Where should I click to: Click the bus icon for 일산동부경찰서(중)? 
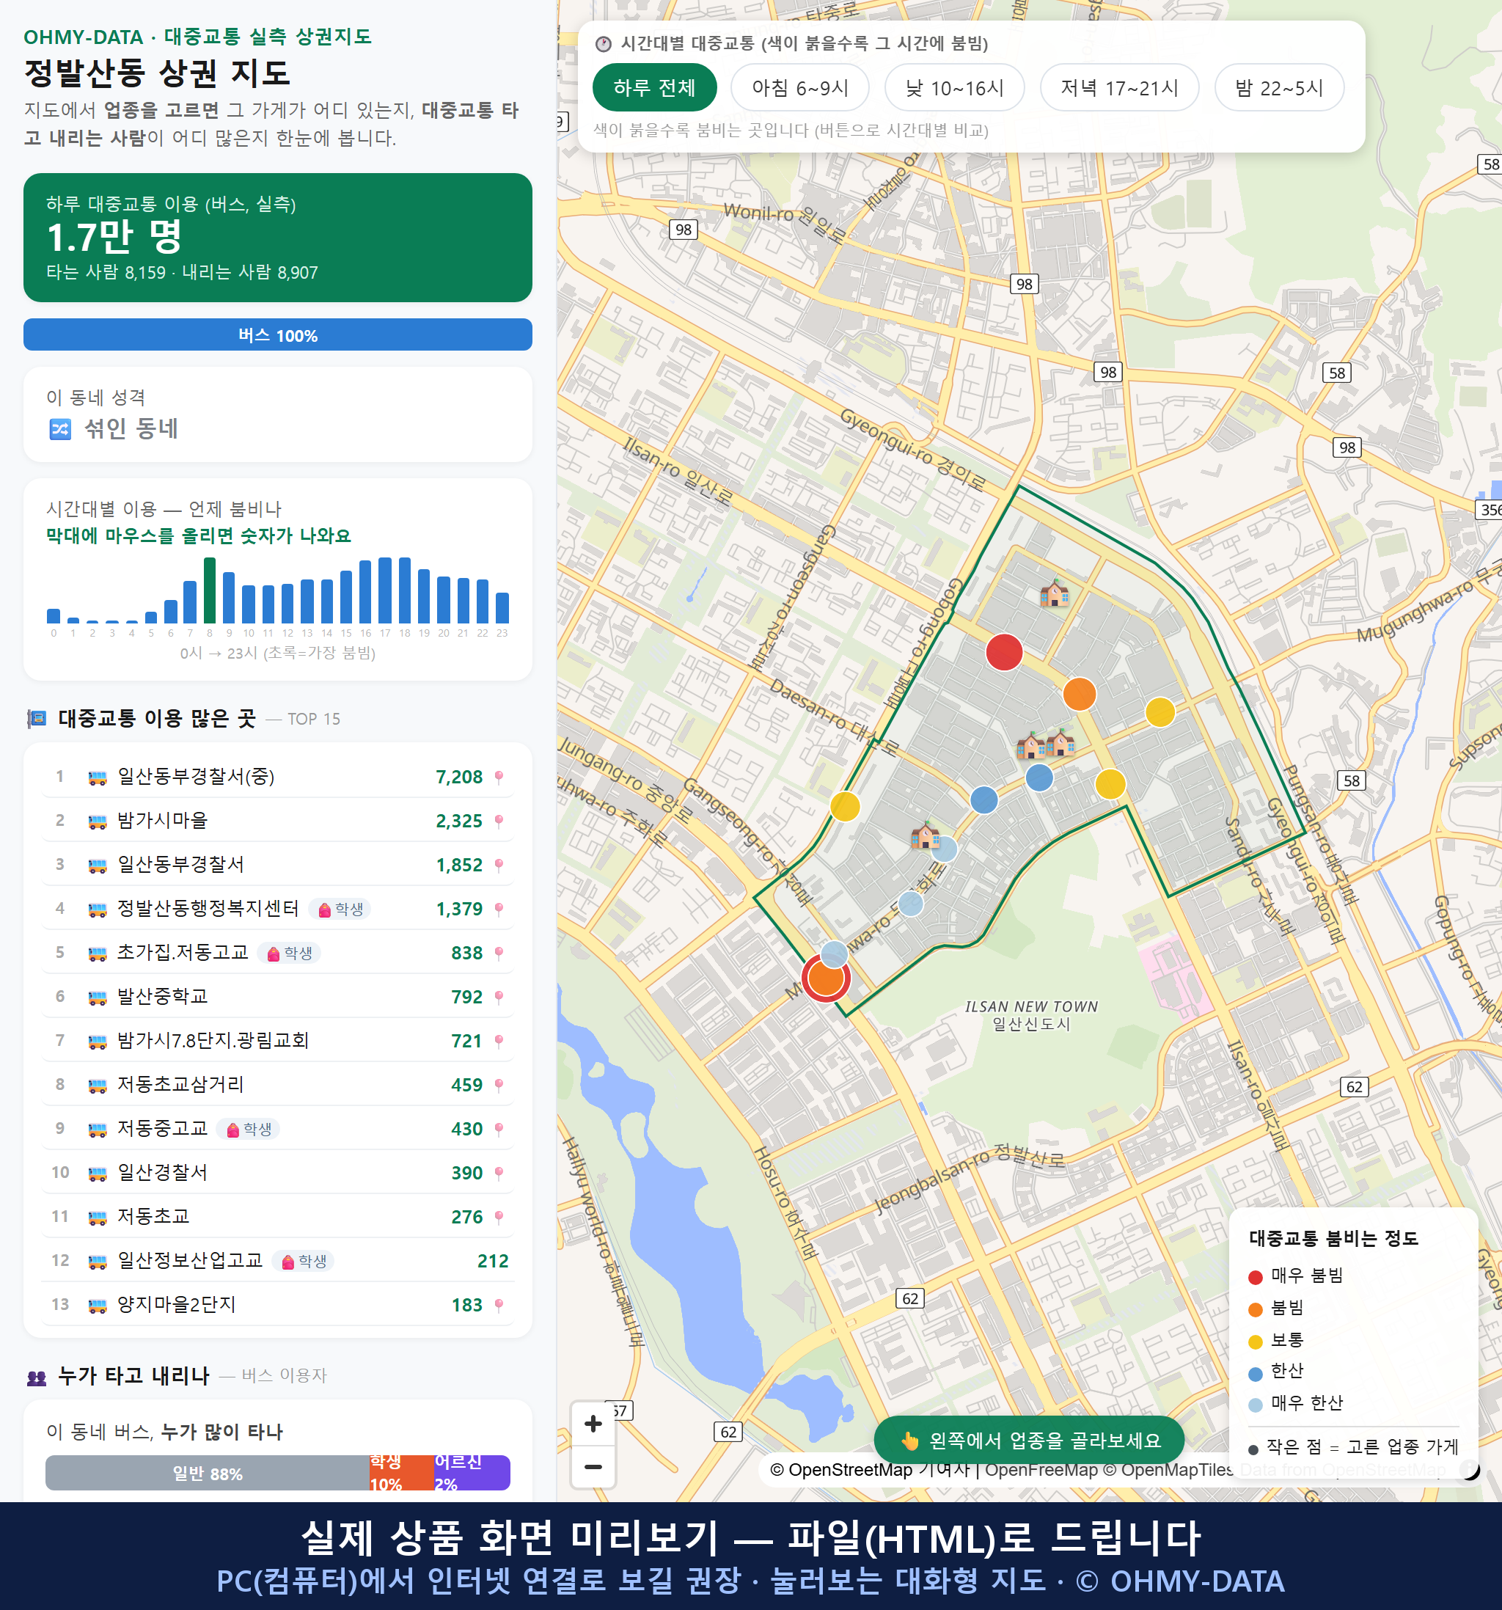click(97, 777)
